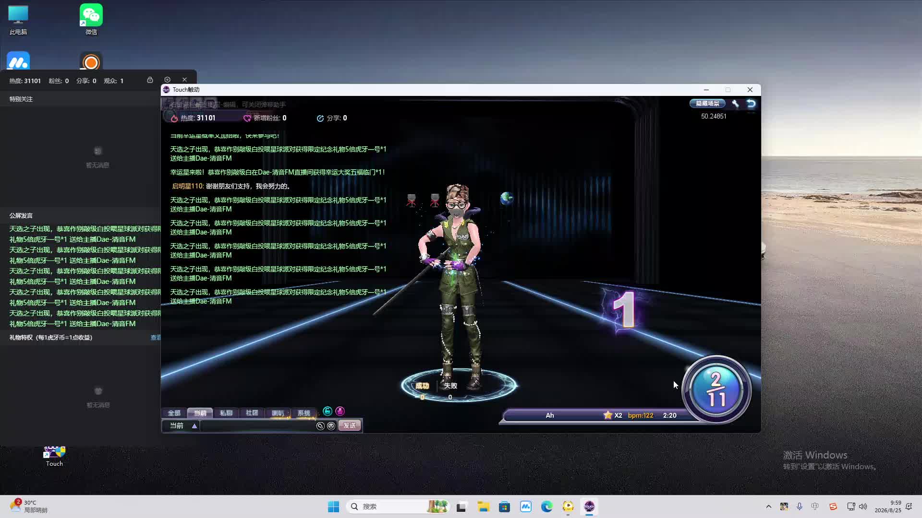Click the taskbar 搜索 search box
The width and height of the screenshot is (922, 518).
coord(398,506)
